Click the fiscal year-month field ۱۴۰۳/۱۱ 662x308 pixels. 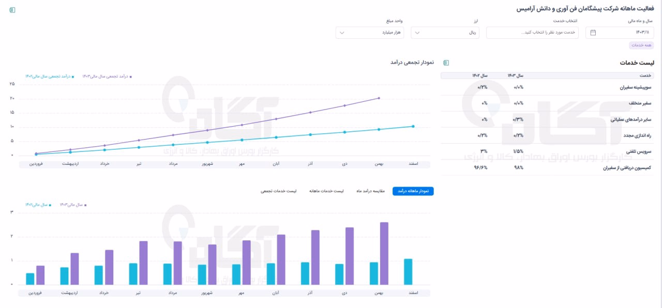(x=620, y=33)
